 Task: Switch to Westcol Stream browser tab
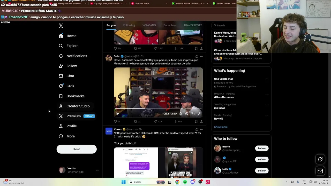(190, 4)
